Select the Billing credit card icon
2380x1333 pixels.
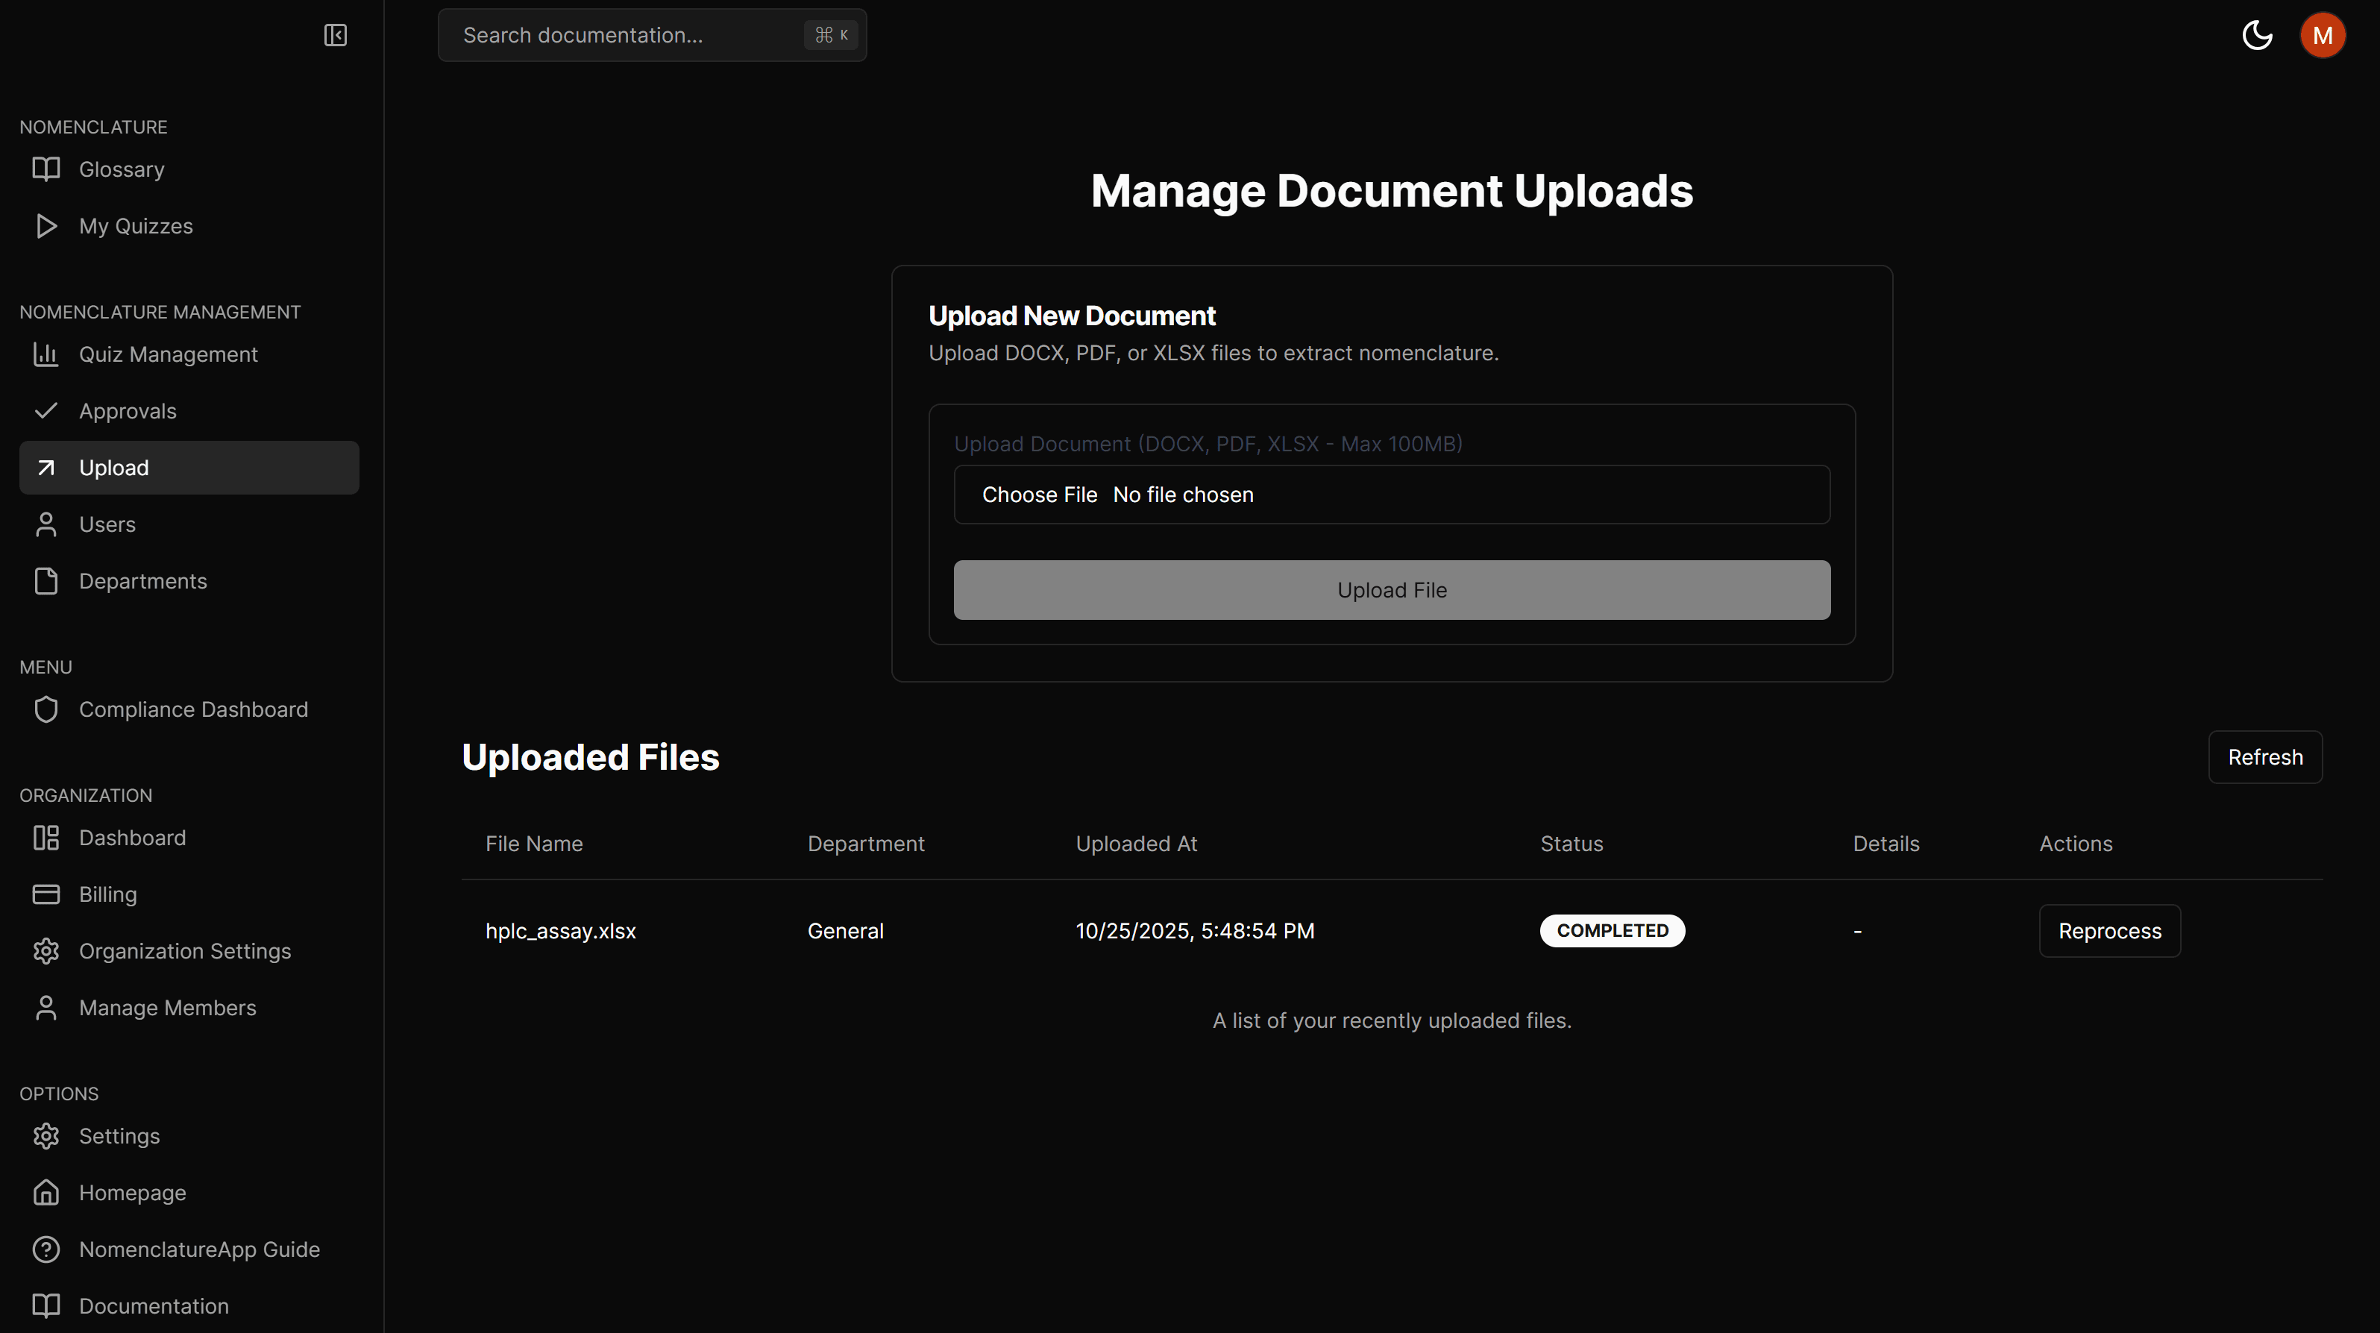click(x=46, y=894)
